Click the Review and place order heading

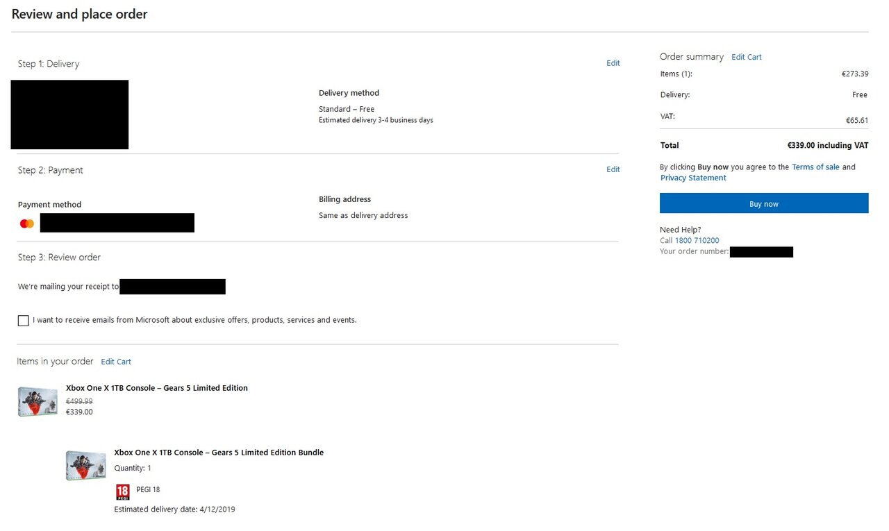[x=80, y=14]
